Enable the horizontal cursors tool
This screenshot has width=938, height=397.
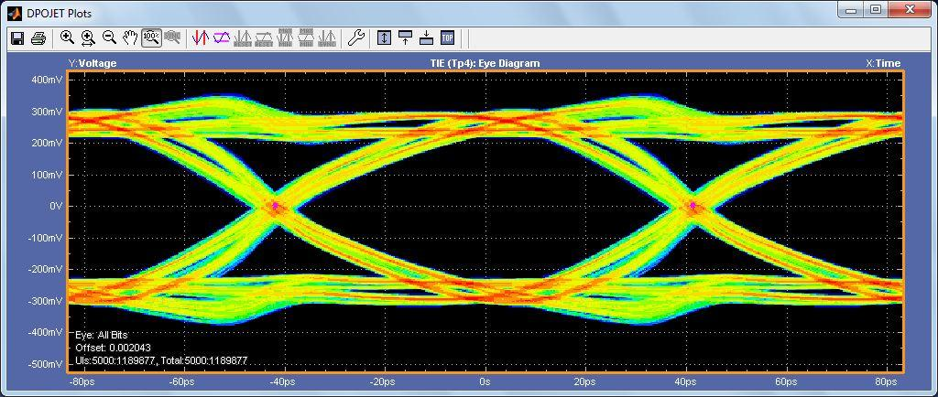[x=221, y=38]
